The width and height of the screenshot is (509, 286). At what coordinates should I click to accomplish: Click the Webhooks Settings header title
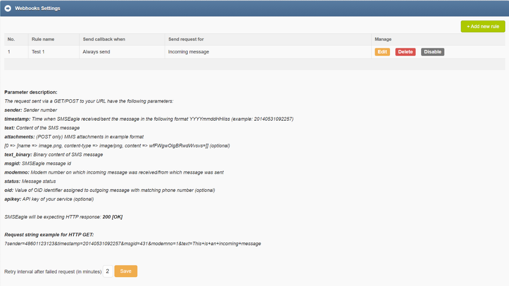click(37, 8)
